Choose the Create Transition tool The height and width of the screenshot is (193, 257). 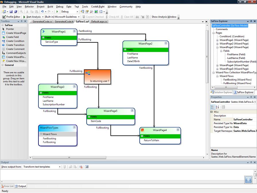pyautogui.click(x=15, y=45)
